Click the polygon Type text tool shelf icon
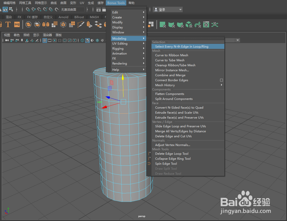This screenshot has width=287, height=221. pyautogui.click(x=8, y=24)
